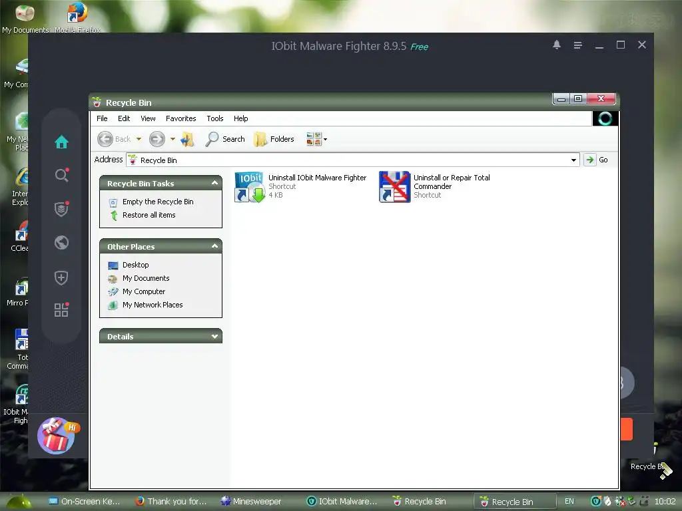This screenshot has height=511, width=682.
Task: Click the IObit shield tray icon
Action: (596, 502)
